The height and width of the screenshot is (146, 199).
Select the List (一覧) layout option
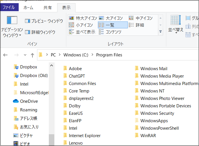pos(113,25)
